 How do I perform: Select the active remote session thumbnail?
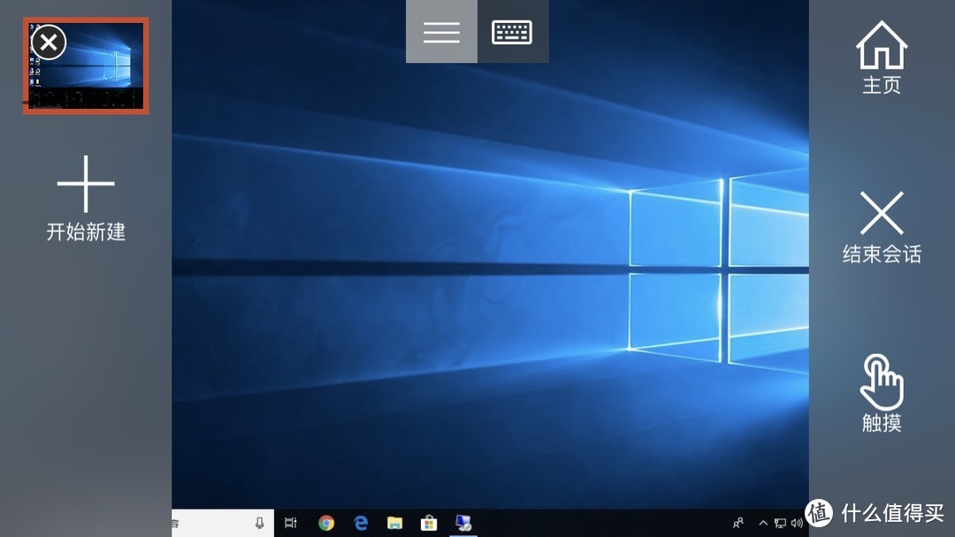pos(86,65)
